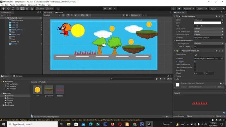
Task: Select the coin prefab thumbnail
Action: pyautogui.click(x=37, y=90)
